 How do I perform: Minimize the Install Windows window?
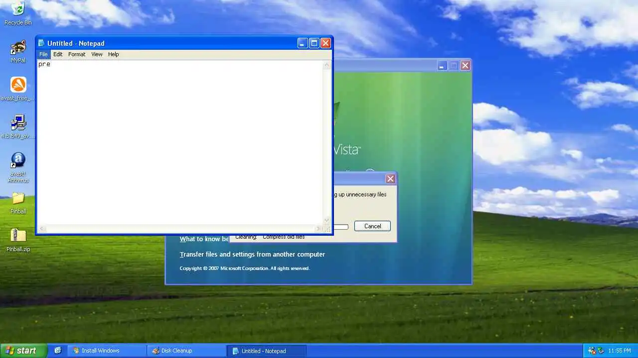click(442, 66)
